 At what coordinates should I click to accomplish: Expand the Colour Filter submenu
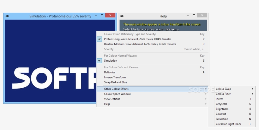[x=223, y=94]
